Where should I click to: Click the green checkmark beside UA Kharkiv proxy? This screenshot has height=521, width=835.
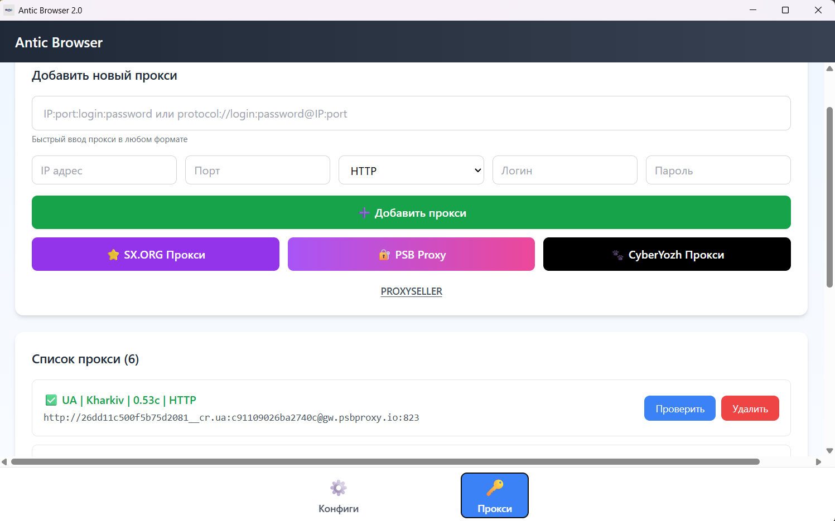coord(51,400)
